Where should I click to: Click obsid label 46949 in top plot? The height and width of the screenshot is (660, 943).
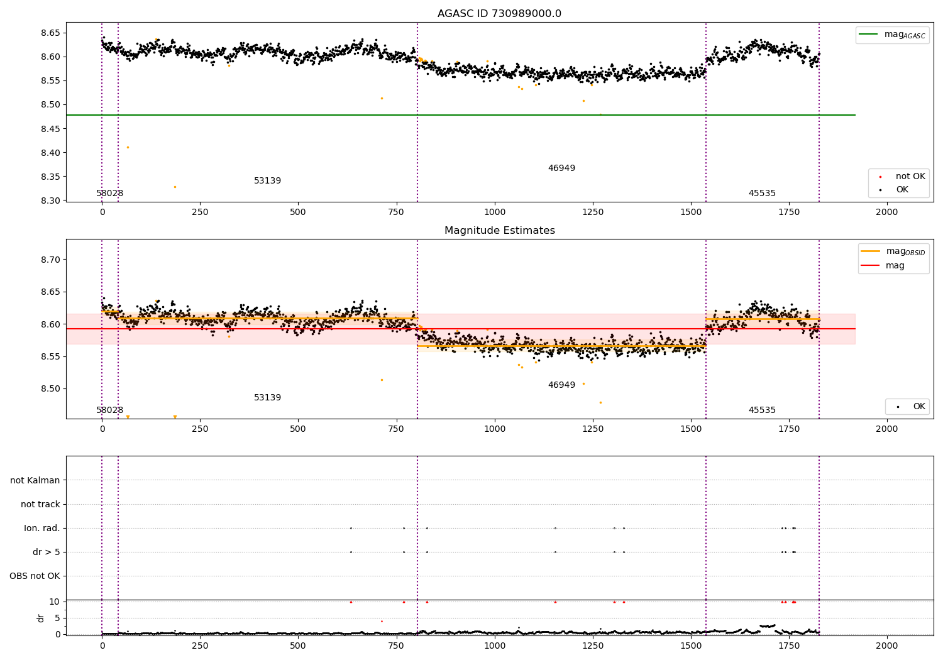(x=561, y=168)
